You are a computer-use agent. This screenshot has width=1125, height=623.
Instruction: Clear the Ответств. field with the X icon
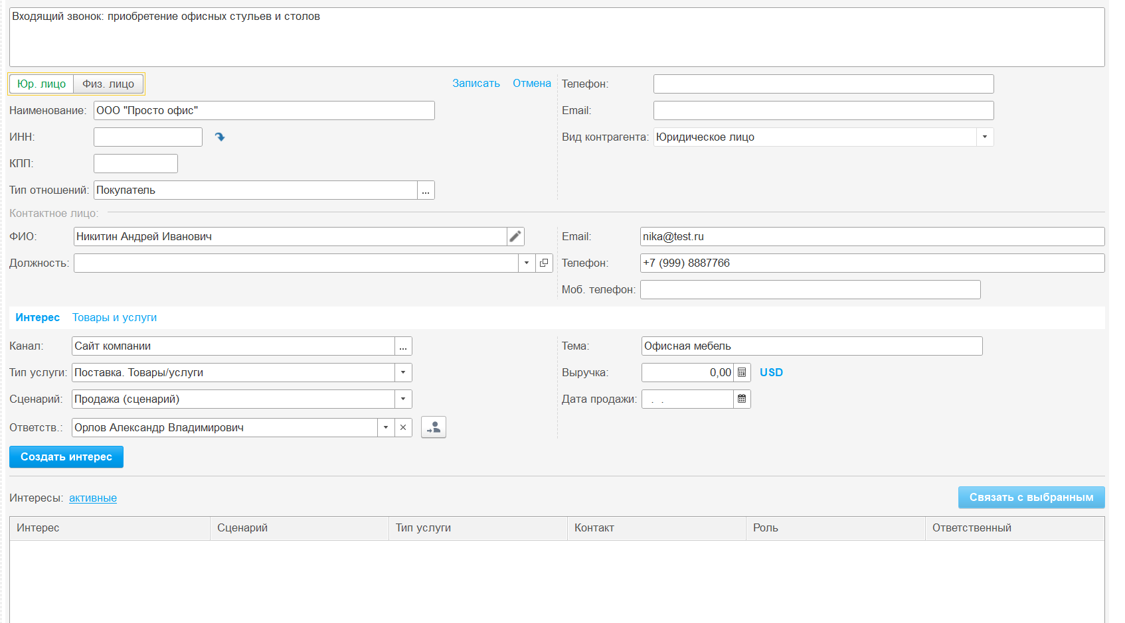click(x=403, y=428)
